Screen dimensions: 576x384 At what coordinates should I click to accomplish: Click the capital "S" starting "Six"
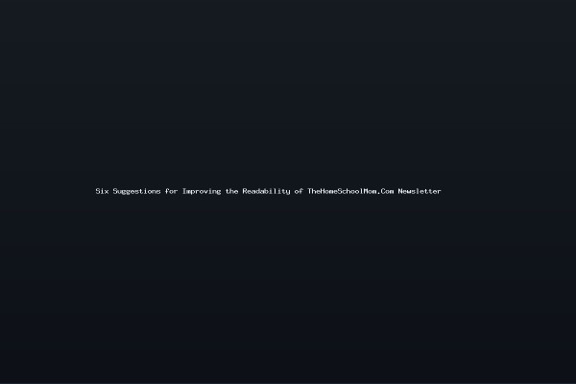point(98,191)
